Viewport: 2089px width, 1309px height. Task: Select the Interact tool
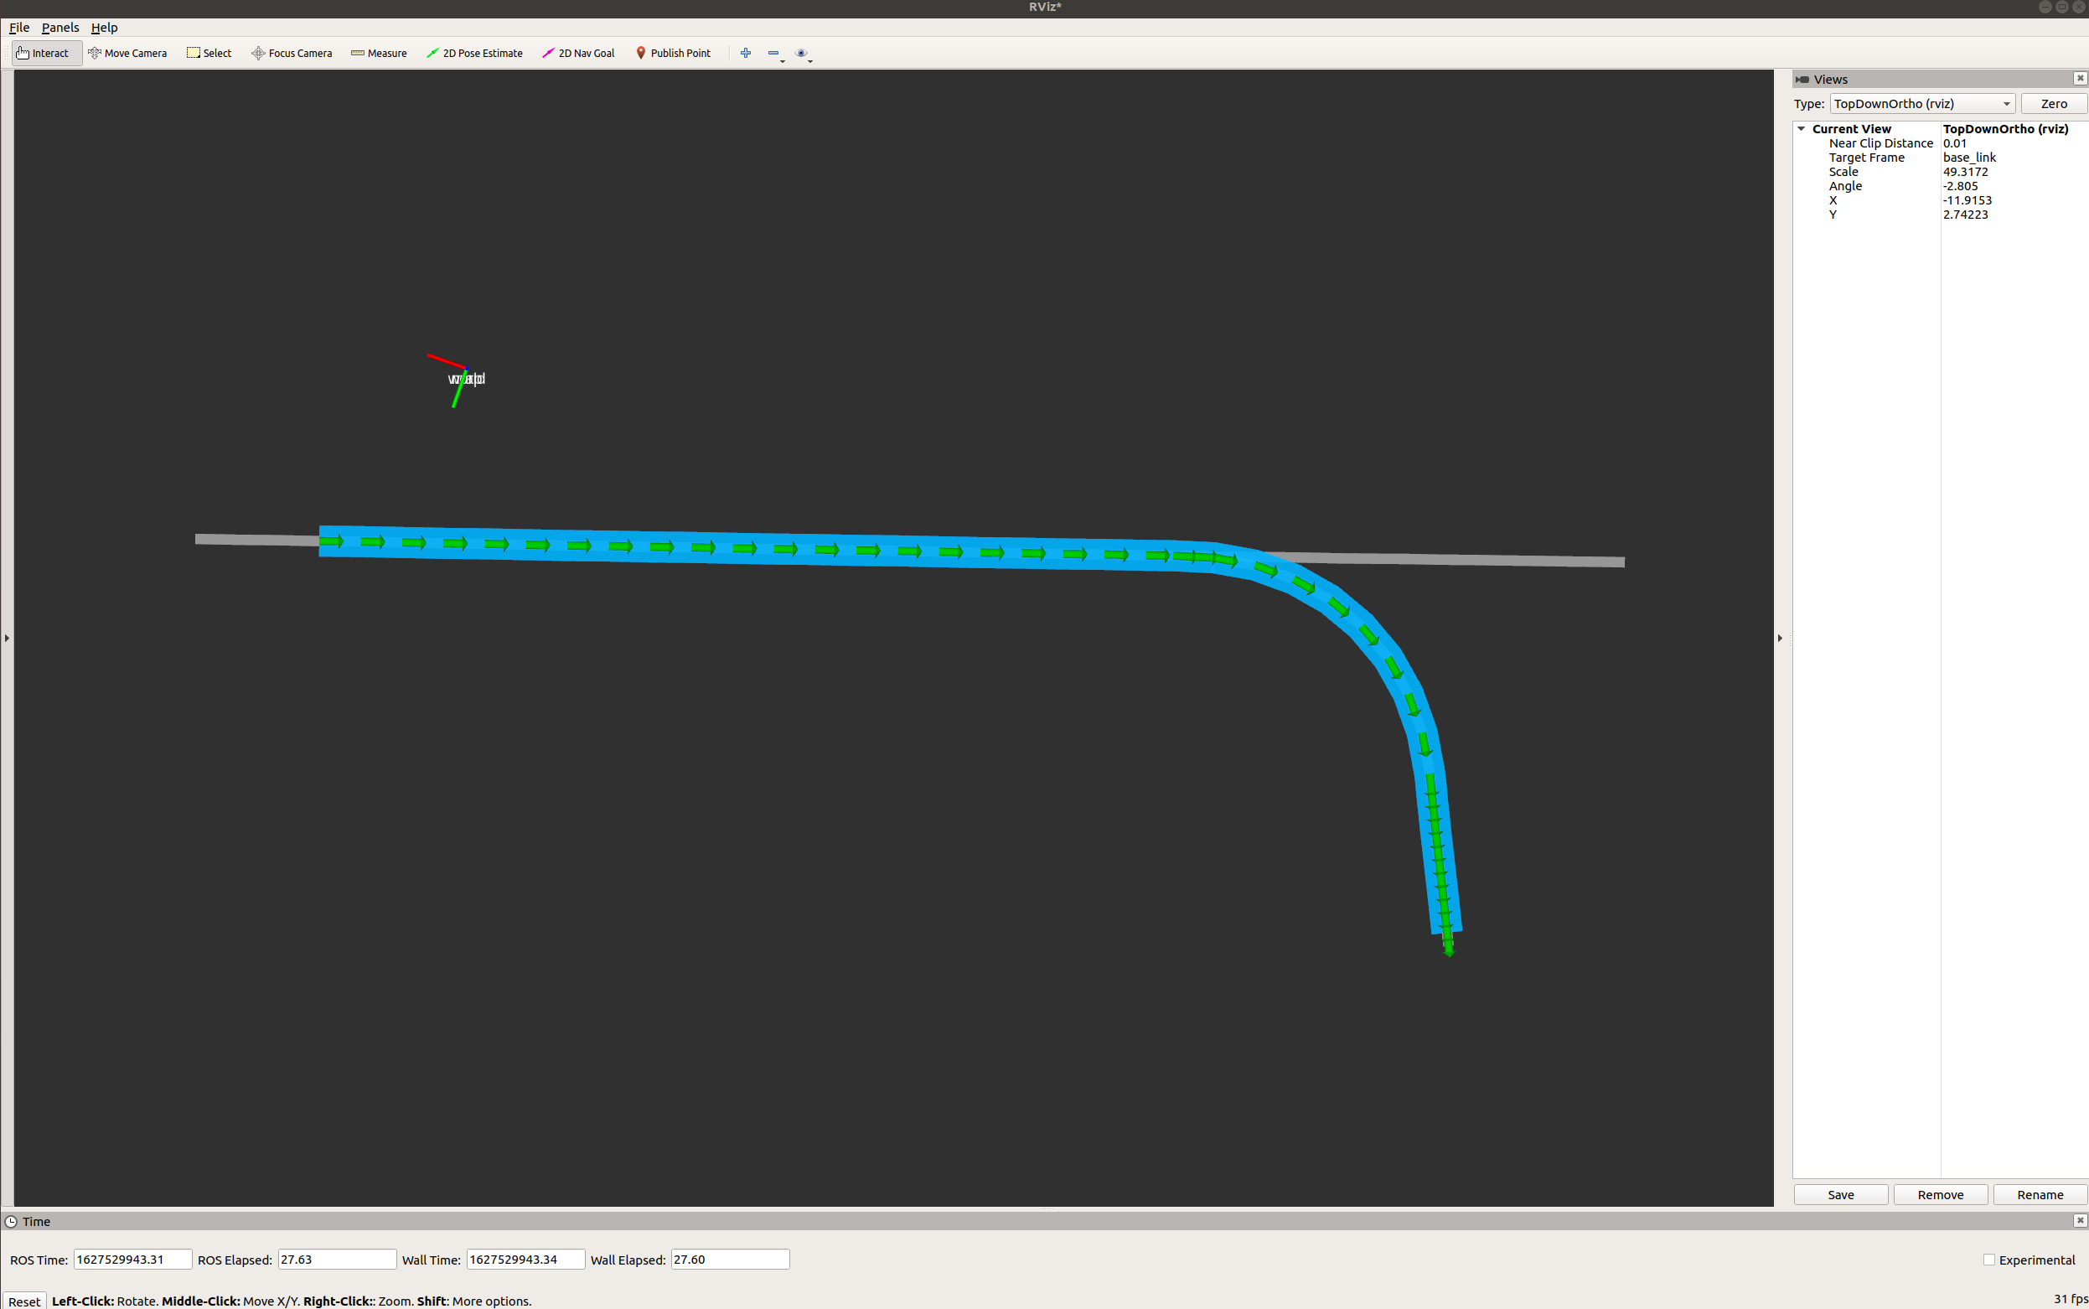pyautogui.click(x=44, y=53)
